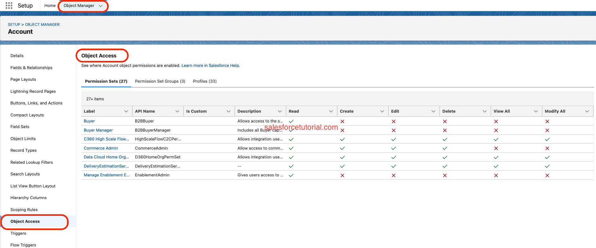Open Hierarchy Columns in the sidebar

28,198
